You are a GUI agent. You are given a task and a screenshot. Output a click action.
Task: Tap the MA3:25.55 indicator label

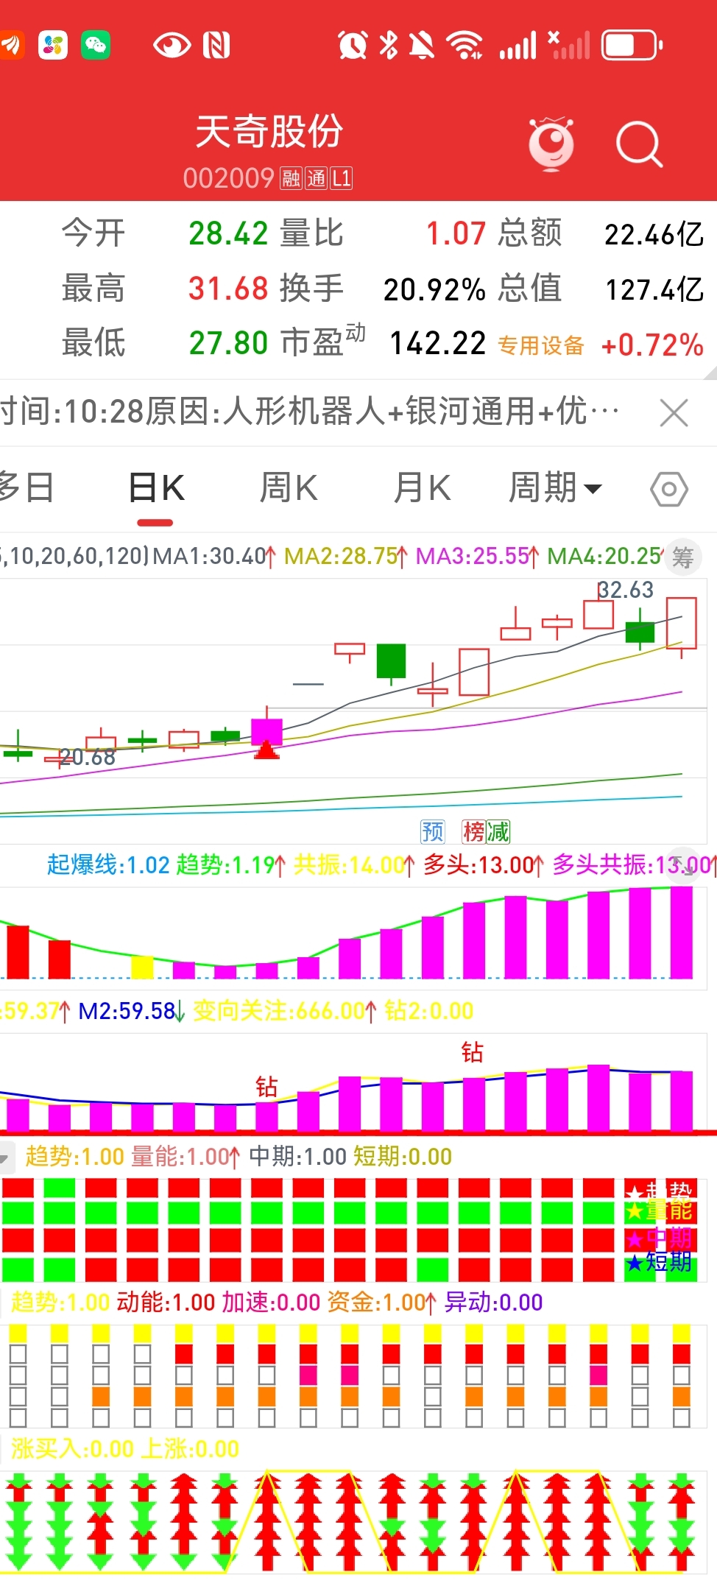[x=478, y=556]
